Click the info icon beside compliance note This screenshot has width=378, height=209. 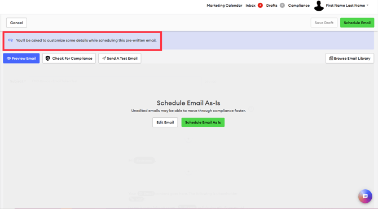pyautogui.click(x=251, y=109)
